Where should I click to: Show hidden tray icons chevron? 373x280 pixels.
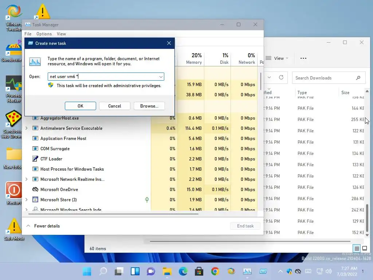[280, 271]
